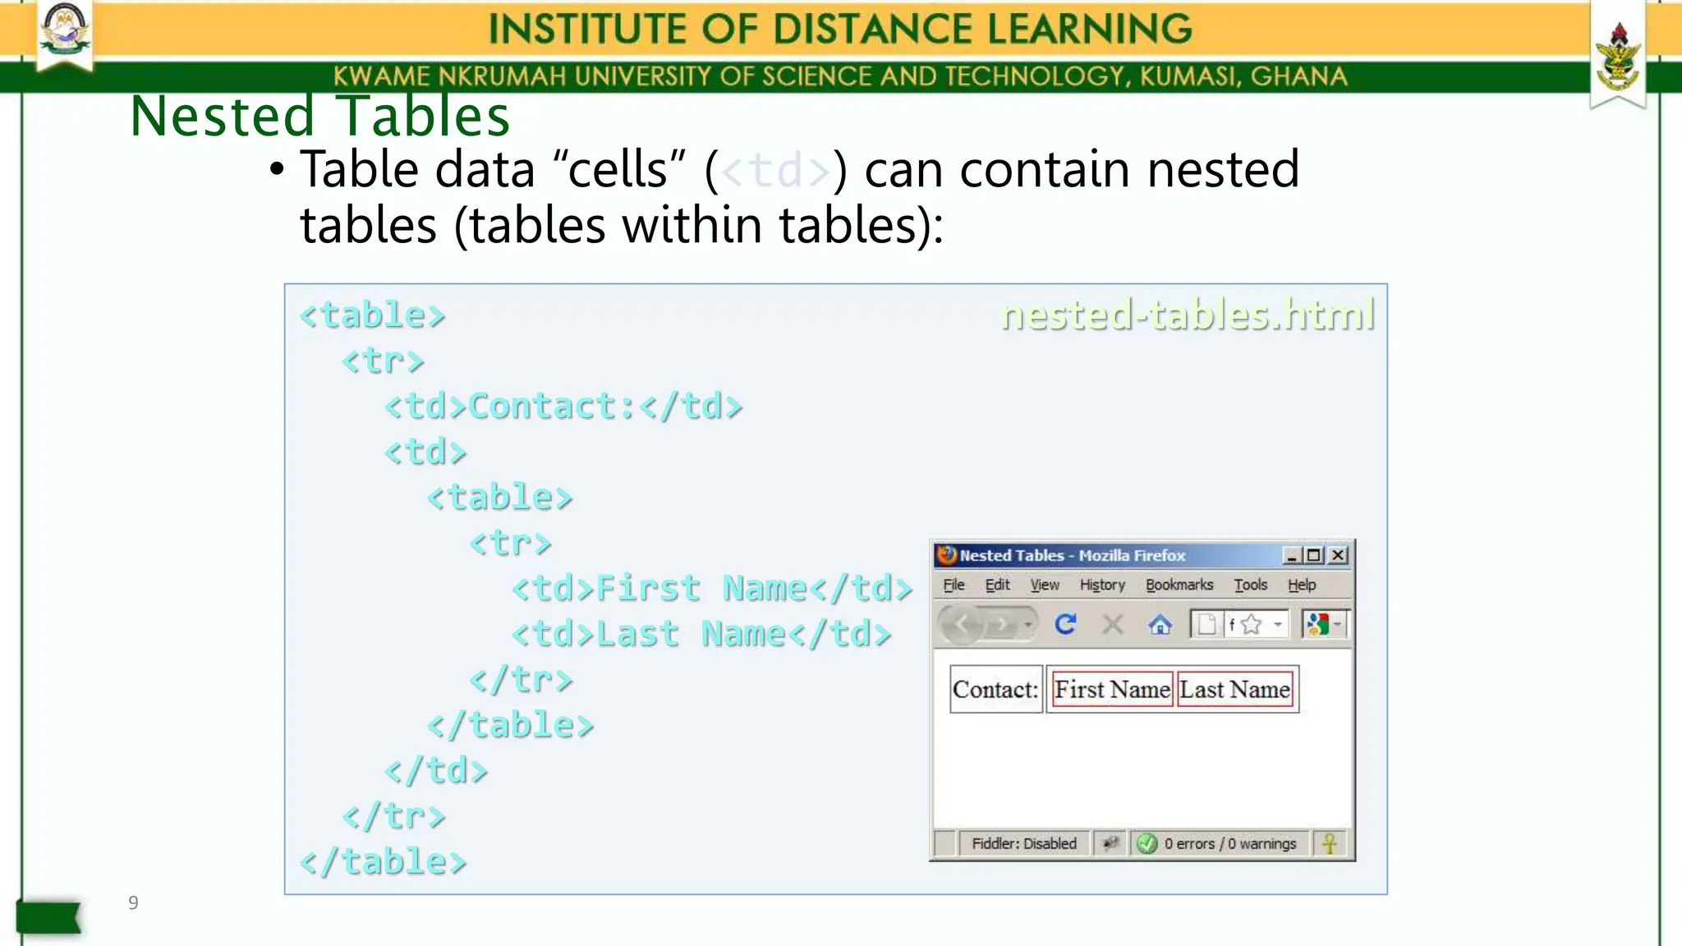
Task: Click the page identity icon in address bar
Action: point(1206,625)
